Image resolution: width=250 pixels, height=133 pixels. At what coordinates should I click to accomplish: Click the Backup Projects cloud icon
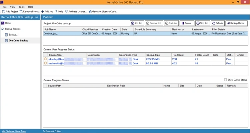[3, 29]
